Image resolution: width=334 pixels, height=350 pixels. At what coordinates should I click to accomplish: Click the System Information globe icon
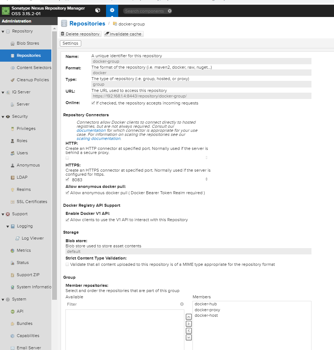(13, 287)
